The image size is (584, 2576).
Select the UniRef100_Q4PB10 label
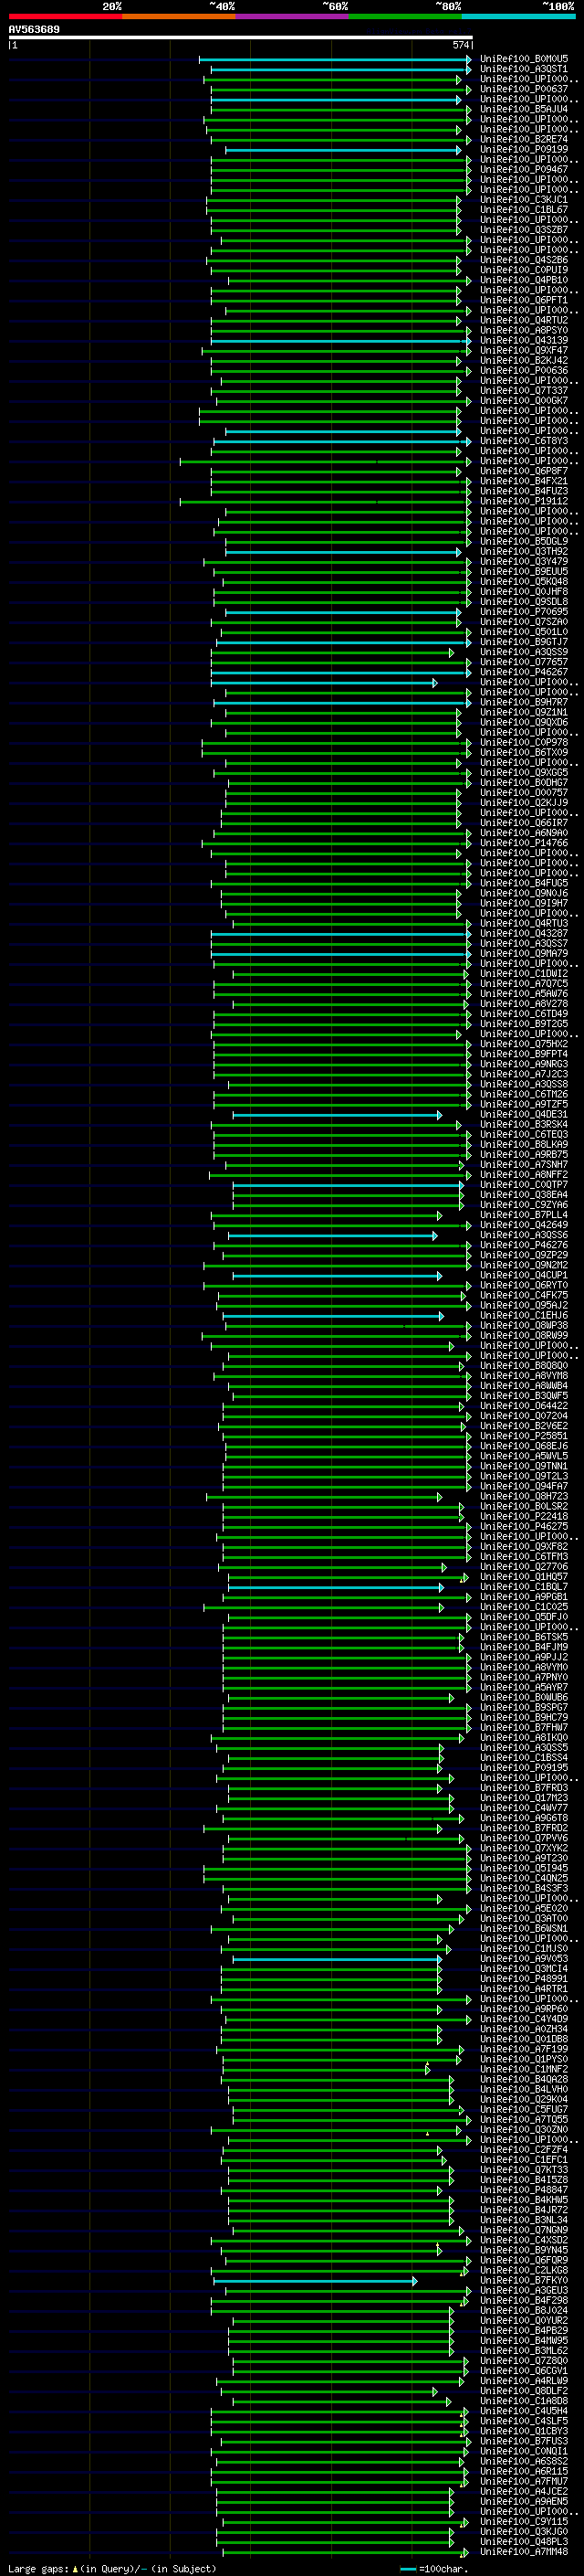(x=524, y=280)
